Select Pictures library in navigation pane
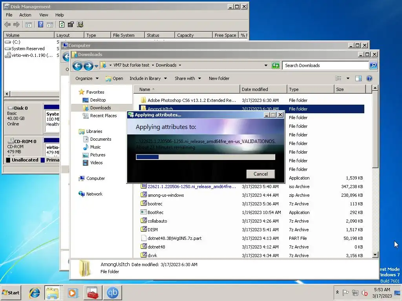 pos(94,155)
